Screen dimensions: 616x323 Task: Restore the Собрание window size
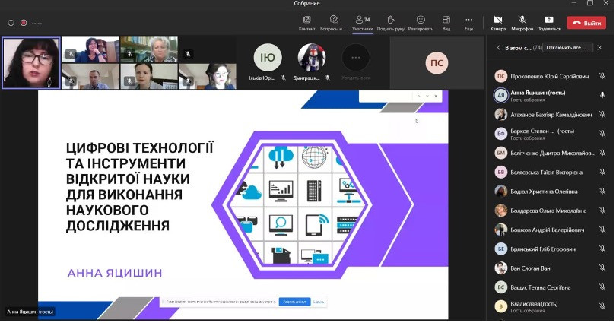click(x=589, y=3)
